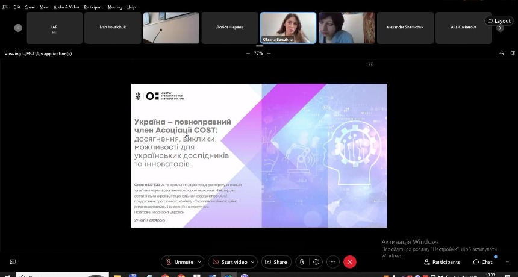Screen dimensions: 518x277
Task: Open the emoji reactions icon
Action: pyautogui.click(x=316, y=262)
